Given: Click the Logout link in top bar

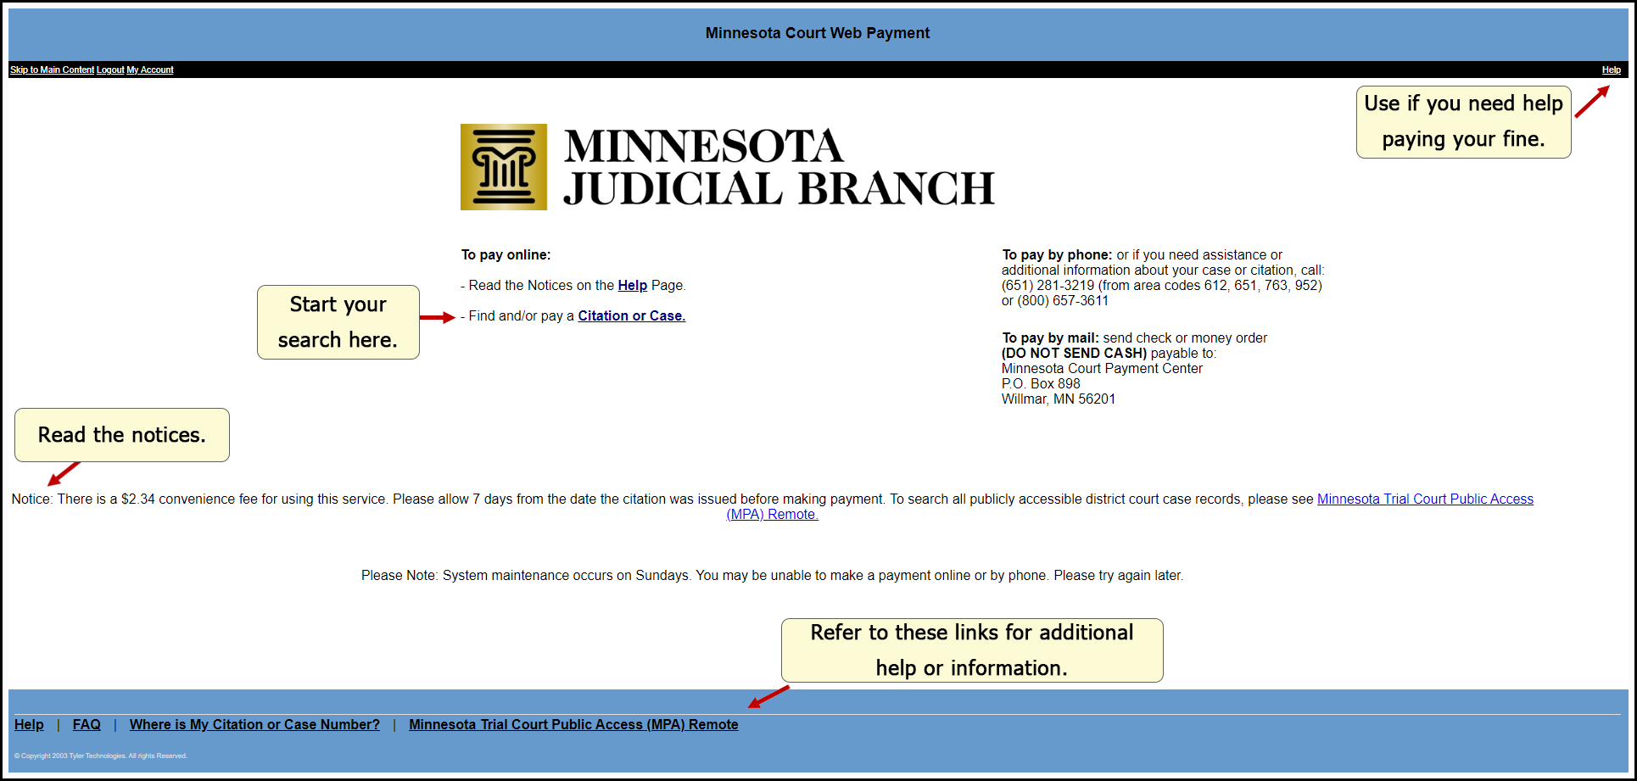Looking at the screenshot, I should pyautogui.click(x=110, y=70).
